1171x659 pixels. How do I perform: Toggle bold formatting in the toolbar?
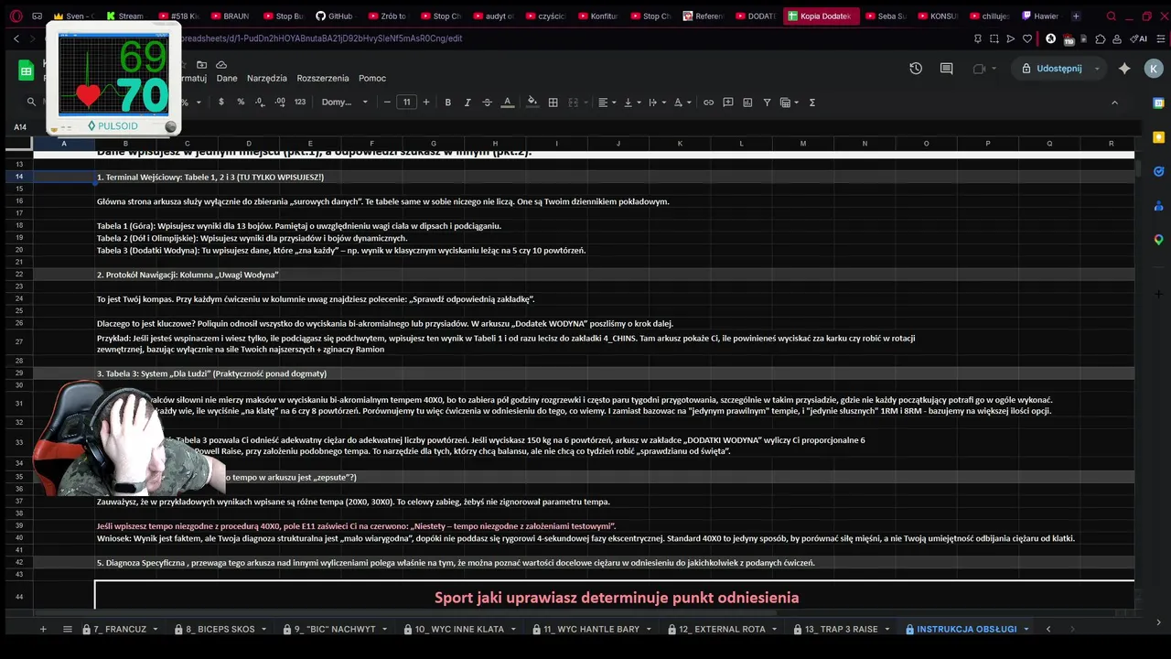tap(447, 103)
